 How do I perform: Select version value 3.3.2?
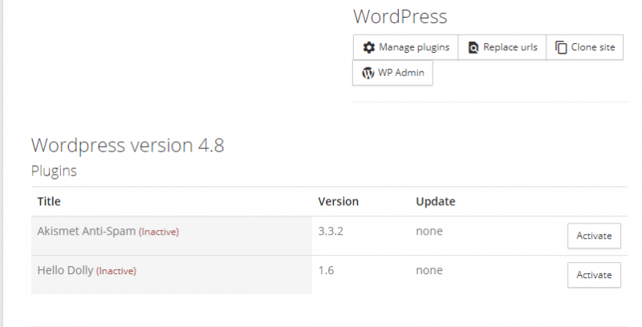pyautogui.click(x=331, y=232)
